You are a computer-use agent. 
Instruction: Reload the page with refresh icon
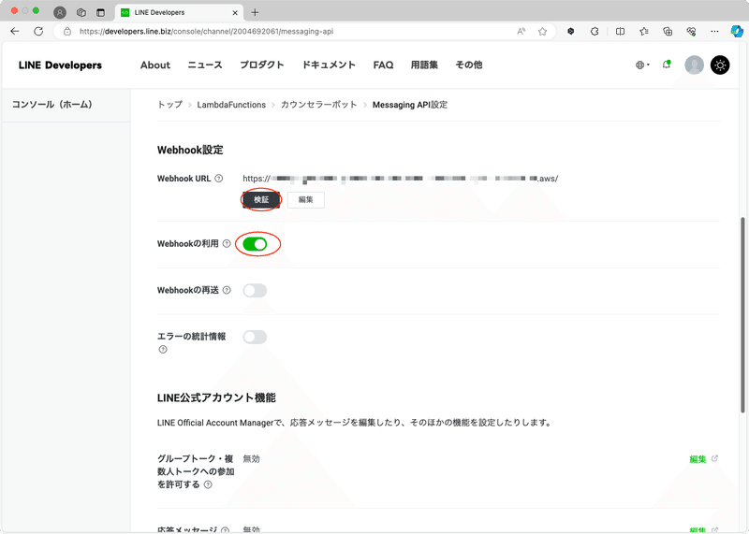click(x=38, y=32)
